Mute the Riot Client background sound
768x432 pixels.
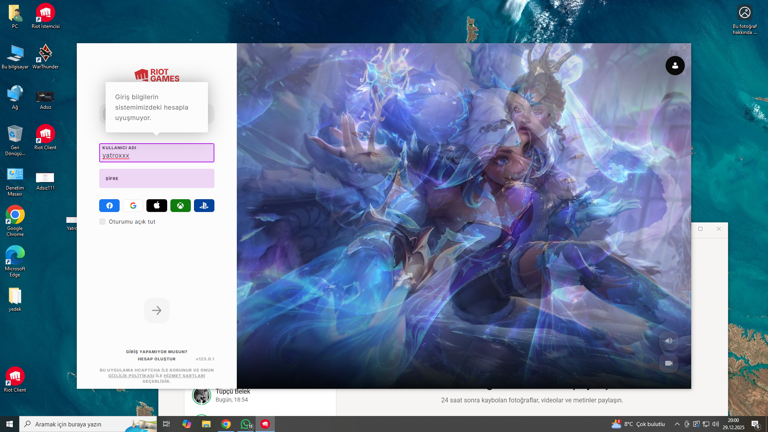coord(669,341)
